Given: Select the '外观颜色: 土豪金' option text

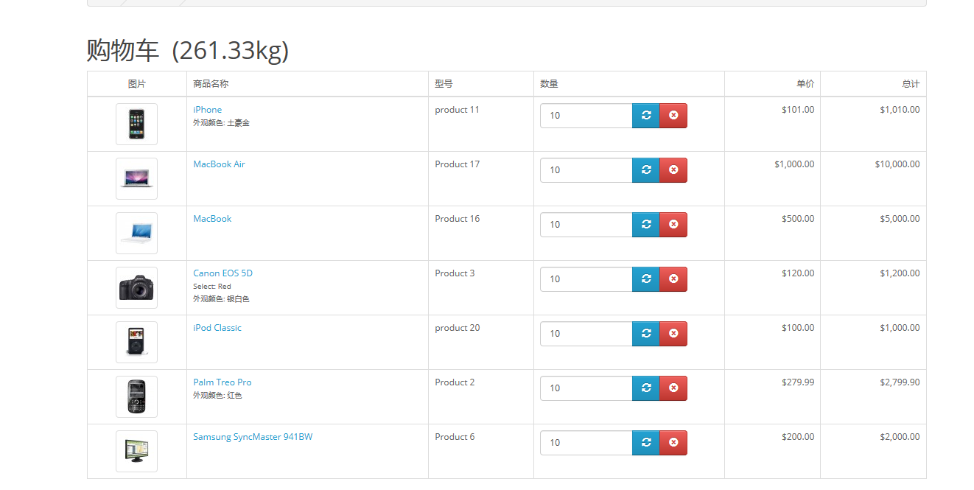Looking at the screenshot, I should (221, 123).
